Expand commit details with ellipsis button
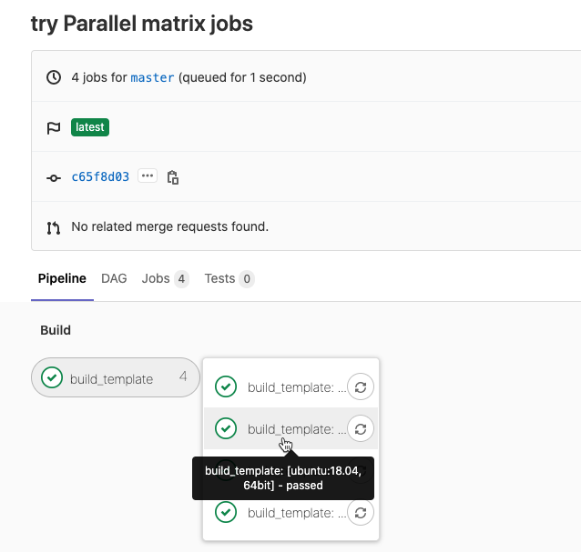The height and width of the screenshot is (552, 581). pos(148,176)
